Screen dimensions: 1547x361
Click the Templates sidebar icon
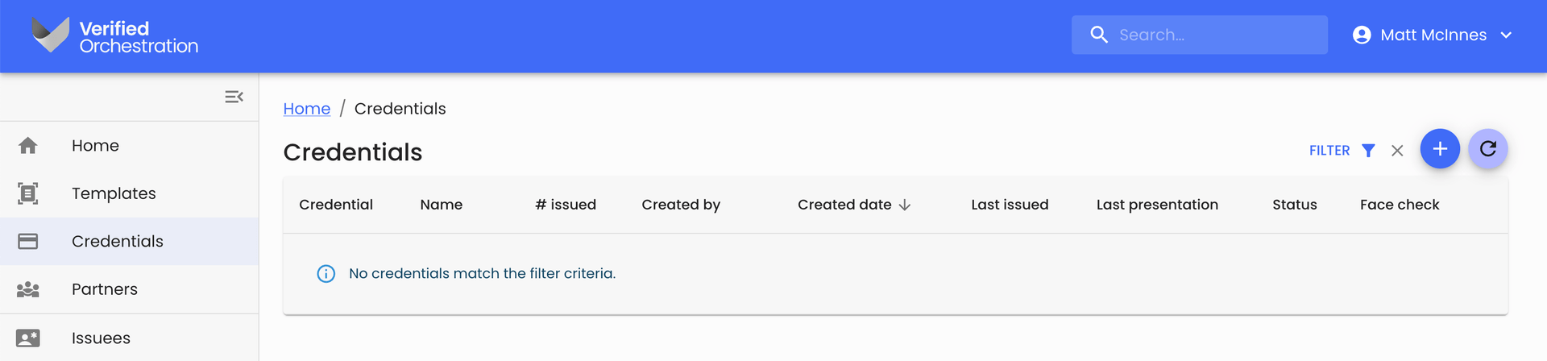[28, 193]
